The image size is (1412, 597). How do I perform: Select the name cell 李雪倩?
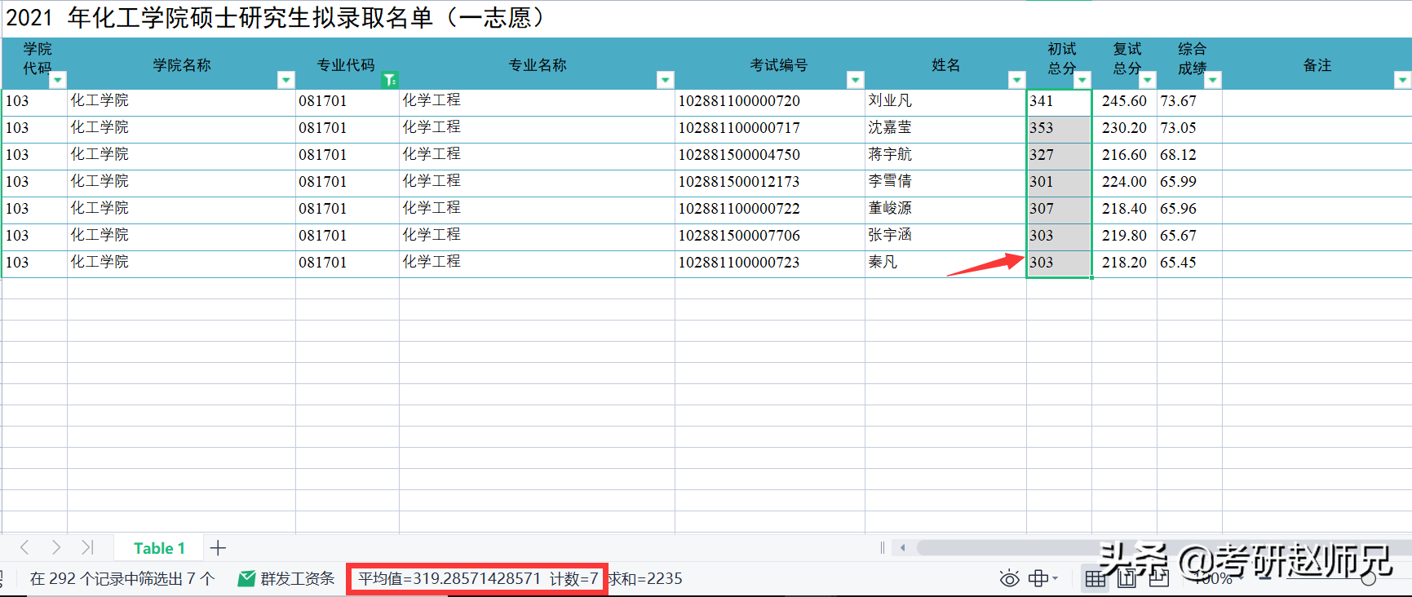pyautogui.click(x=945, y=182)
